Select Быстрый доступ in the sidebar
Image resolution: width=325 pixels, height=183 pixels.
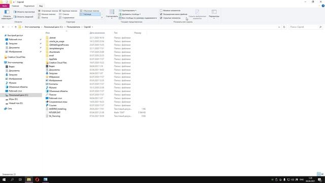(x=15, y=36)
